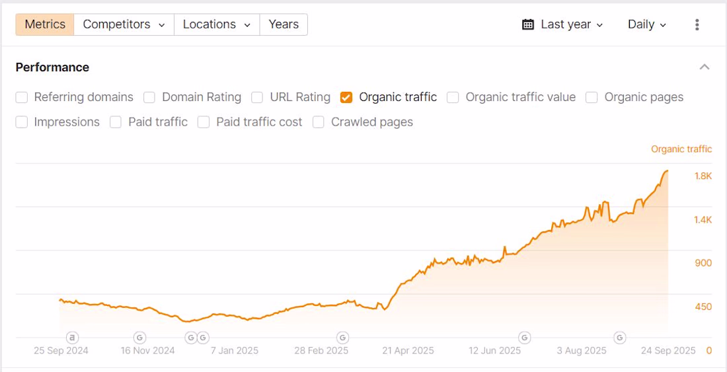Check the Crawled pages checkbox
This screenshot has height=372, width=727.
[x=319, y=122]
